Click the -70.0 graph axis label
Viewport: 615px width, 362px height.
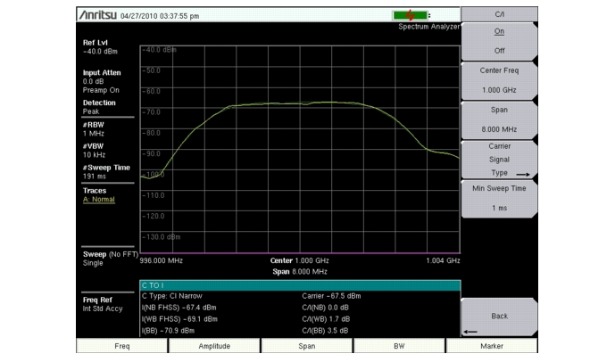point(152,112)
